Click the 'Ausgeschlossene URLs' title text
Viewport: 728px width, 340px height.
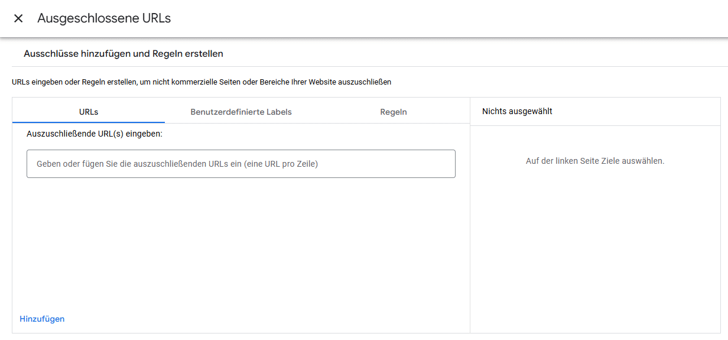(x=104, y=18)
